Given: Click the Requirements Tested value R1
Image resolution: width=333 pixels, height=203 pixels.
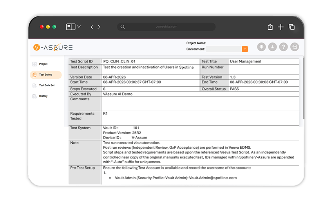Looking at the screenshot, I should pyautogui.click(x=105, y=114).
